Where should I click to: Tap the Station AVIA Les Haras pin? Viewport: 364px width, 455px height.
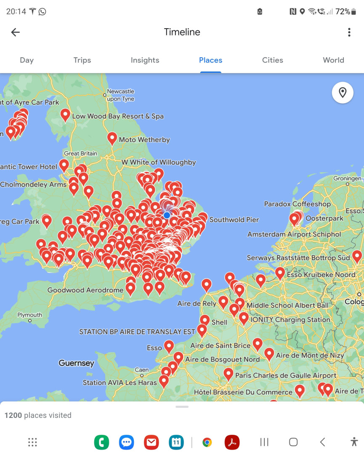(164, 381)
